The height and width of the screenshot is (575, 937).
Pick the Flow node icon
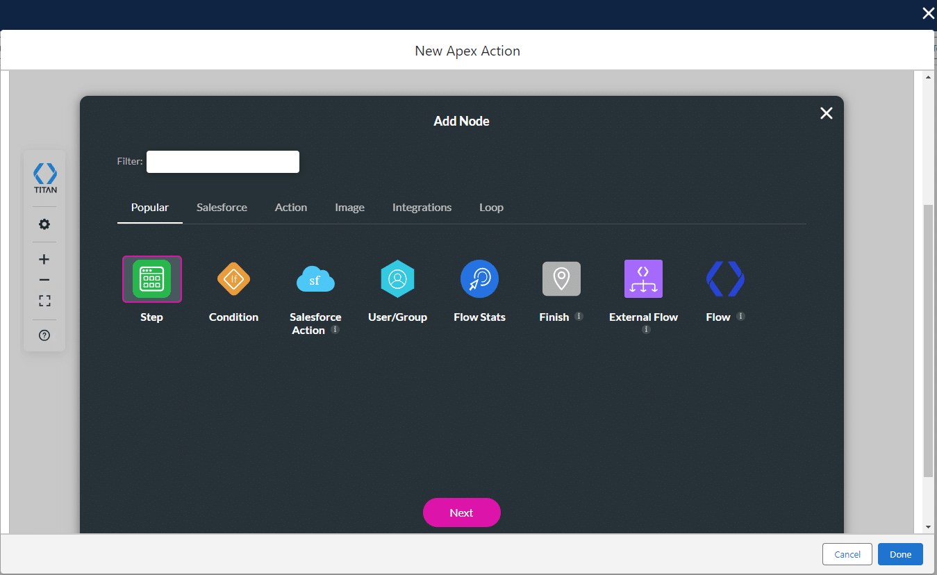pos(725,278)
